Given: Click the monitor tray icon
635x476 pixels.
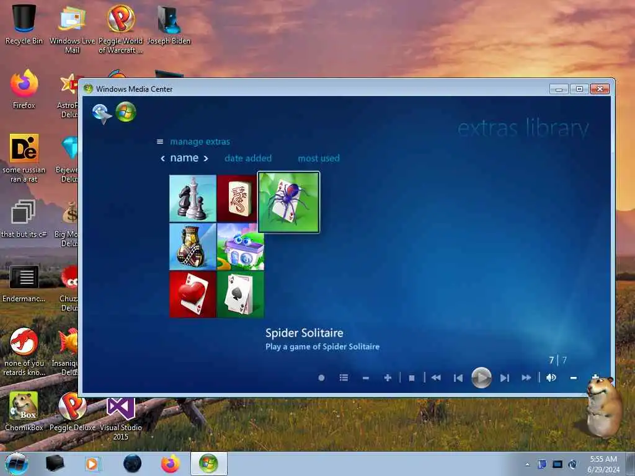Looking at the screenshot, I should (557, 464).
